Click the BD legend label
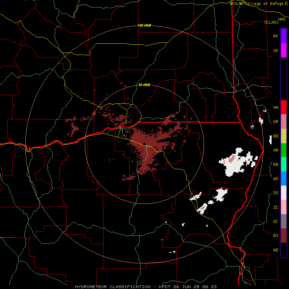The height and width of the screenshot is (289, 289). (x=276, y=136)
